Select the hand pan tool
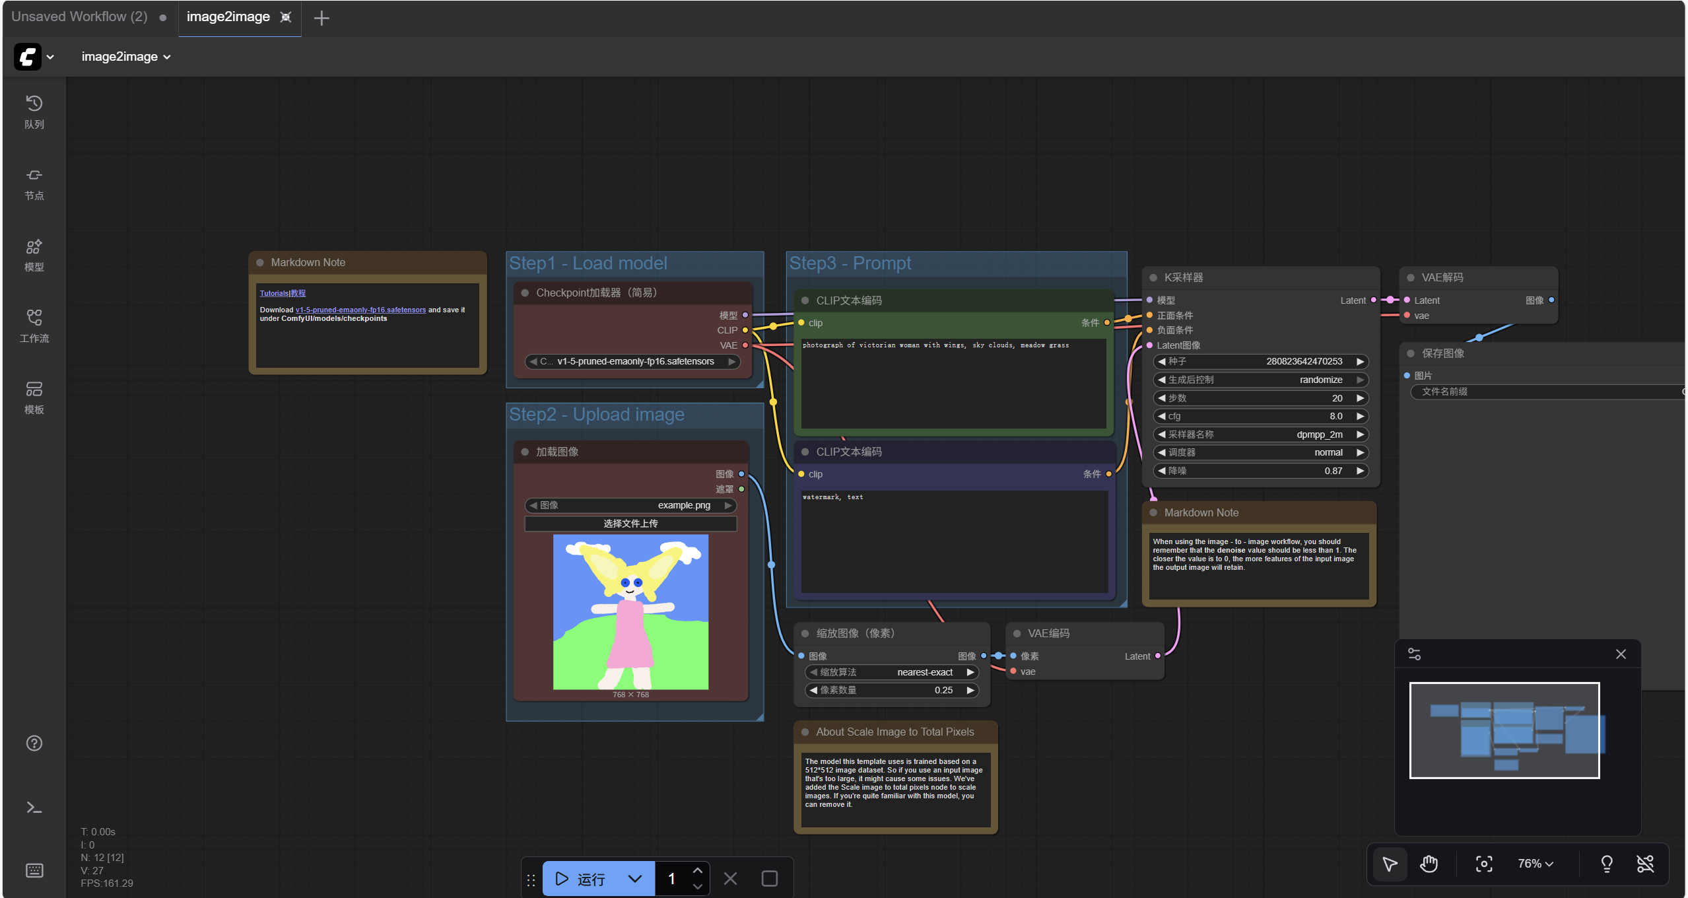This screenshot has width=1688, height=898. coord(1429,864)
